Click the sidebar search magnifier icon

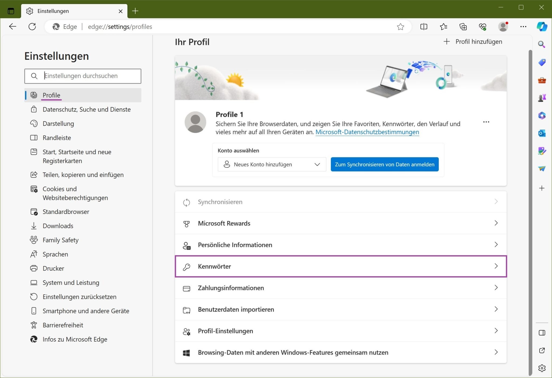tap(542, 44)
